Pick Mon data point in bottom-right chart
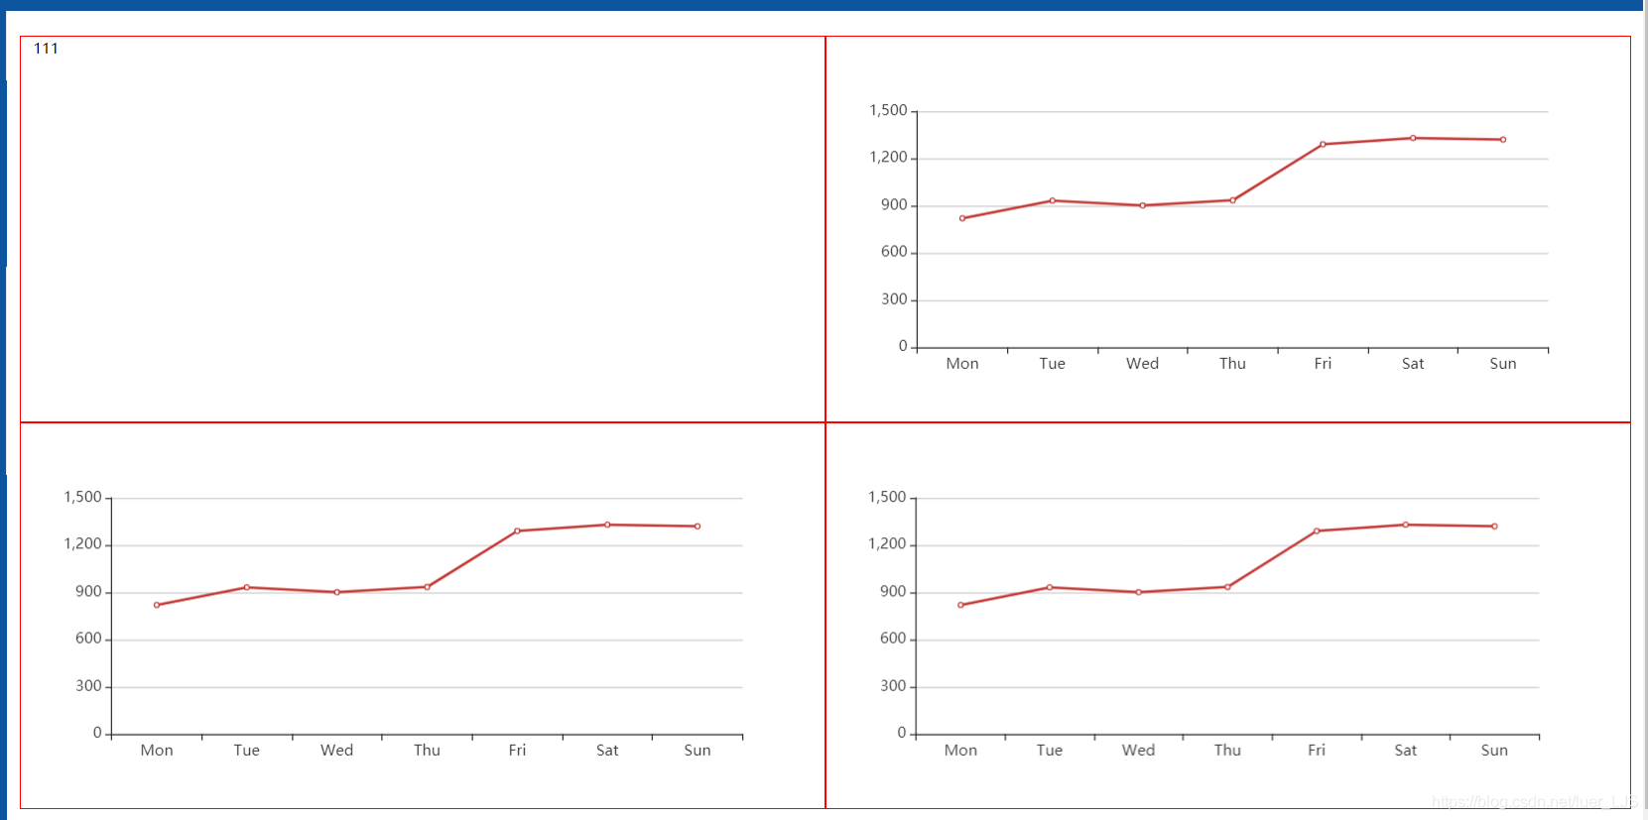The height and width of the screenshot is (820, 1648). (x=960, y=605)
